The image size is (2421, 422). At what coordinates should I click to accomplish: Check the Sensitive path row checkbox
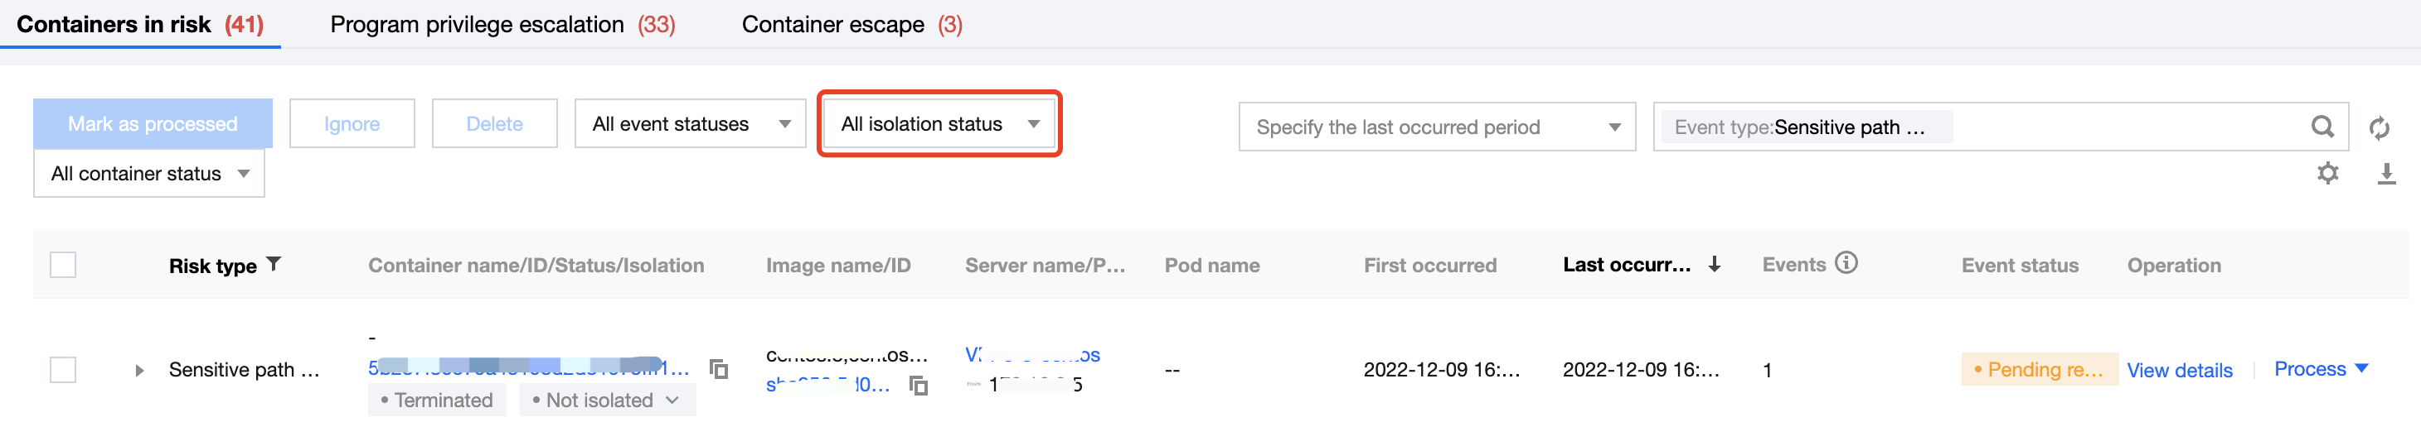(63, 370)
